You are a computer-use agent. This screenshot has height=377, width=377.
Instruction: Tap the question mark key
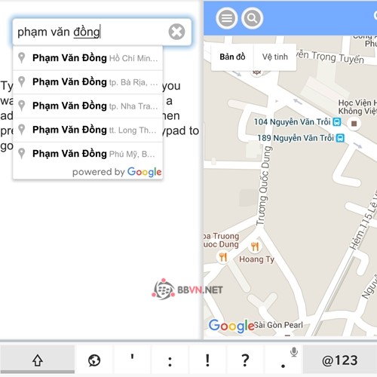(x=245, y=360)
